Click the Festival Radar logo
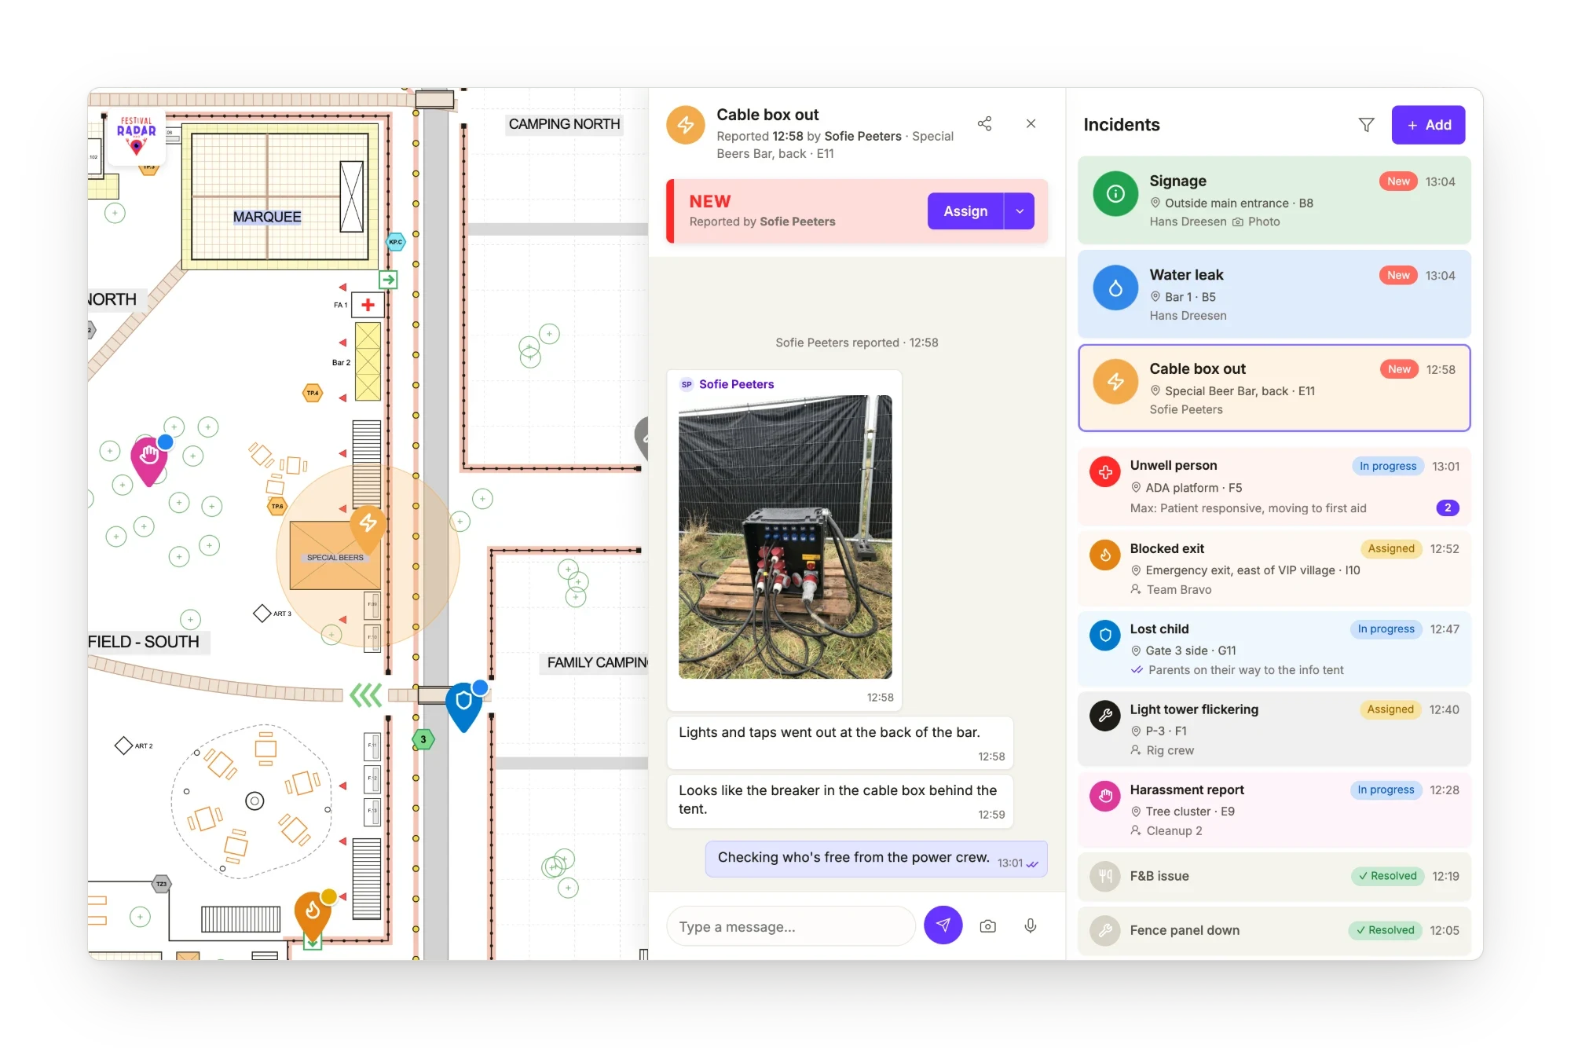The image size is (1571, 1048). point(137,135)
